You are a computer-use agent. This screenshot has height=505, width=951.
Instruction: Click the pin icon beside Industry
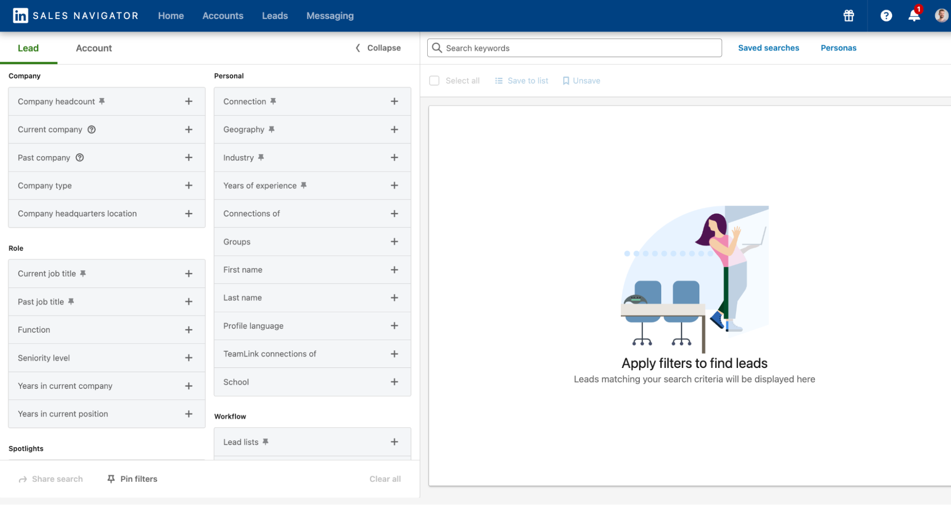pos(261,158)
